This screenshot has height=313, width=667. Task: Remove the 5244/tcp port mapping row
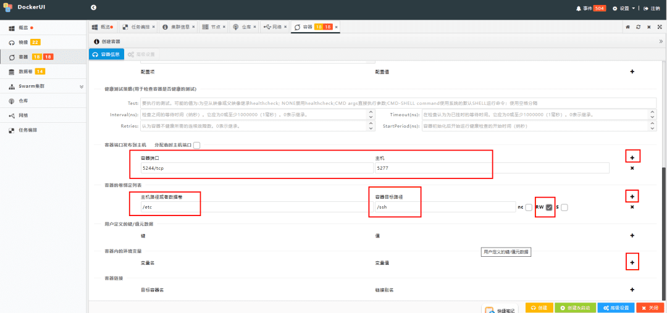point(632,168)
